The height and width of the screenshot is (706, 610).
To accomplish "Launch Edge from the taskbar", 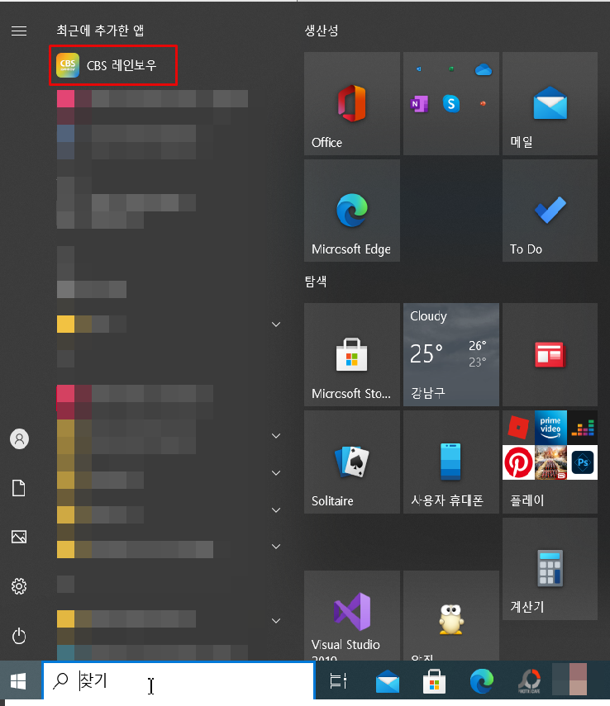I will point(482,680).
